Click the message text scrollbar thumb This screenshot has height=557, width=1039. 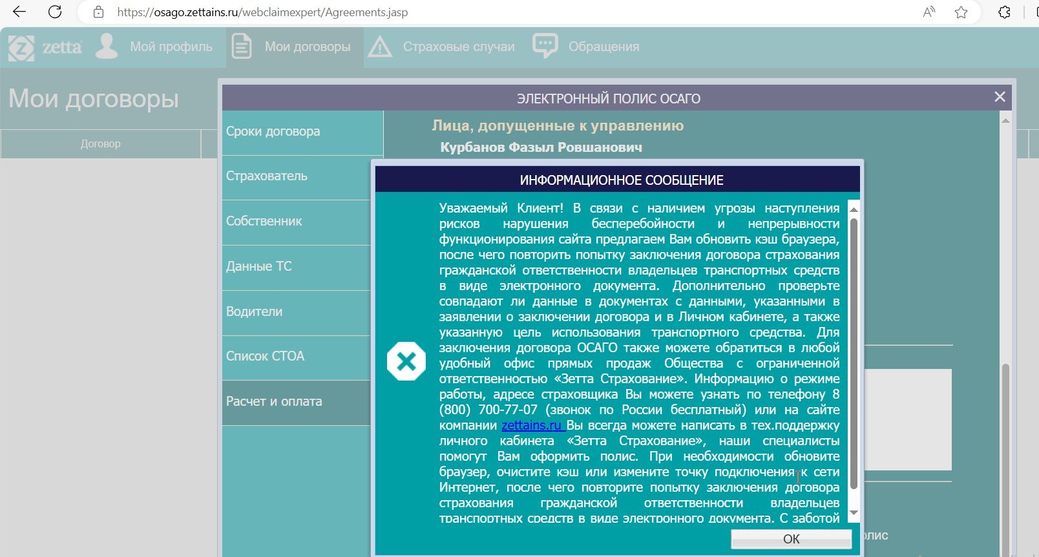(854, 353)
